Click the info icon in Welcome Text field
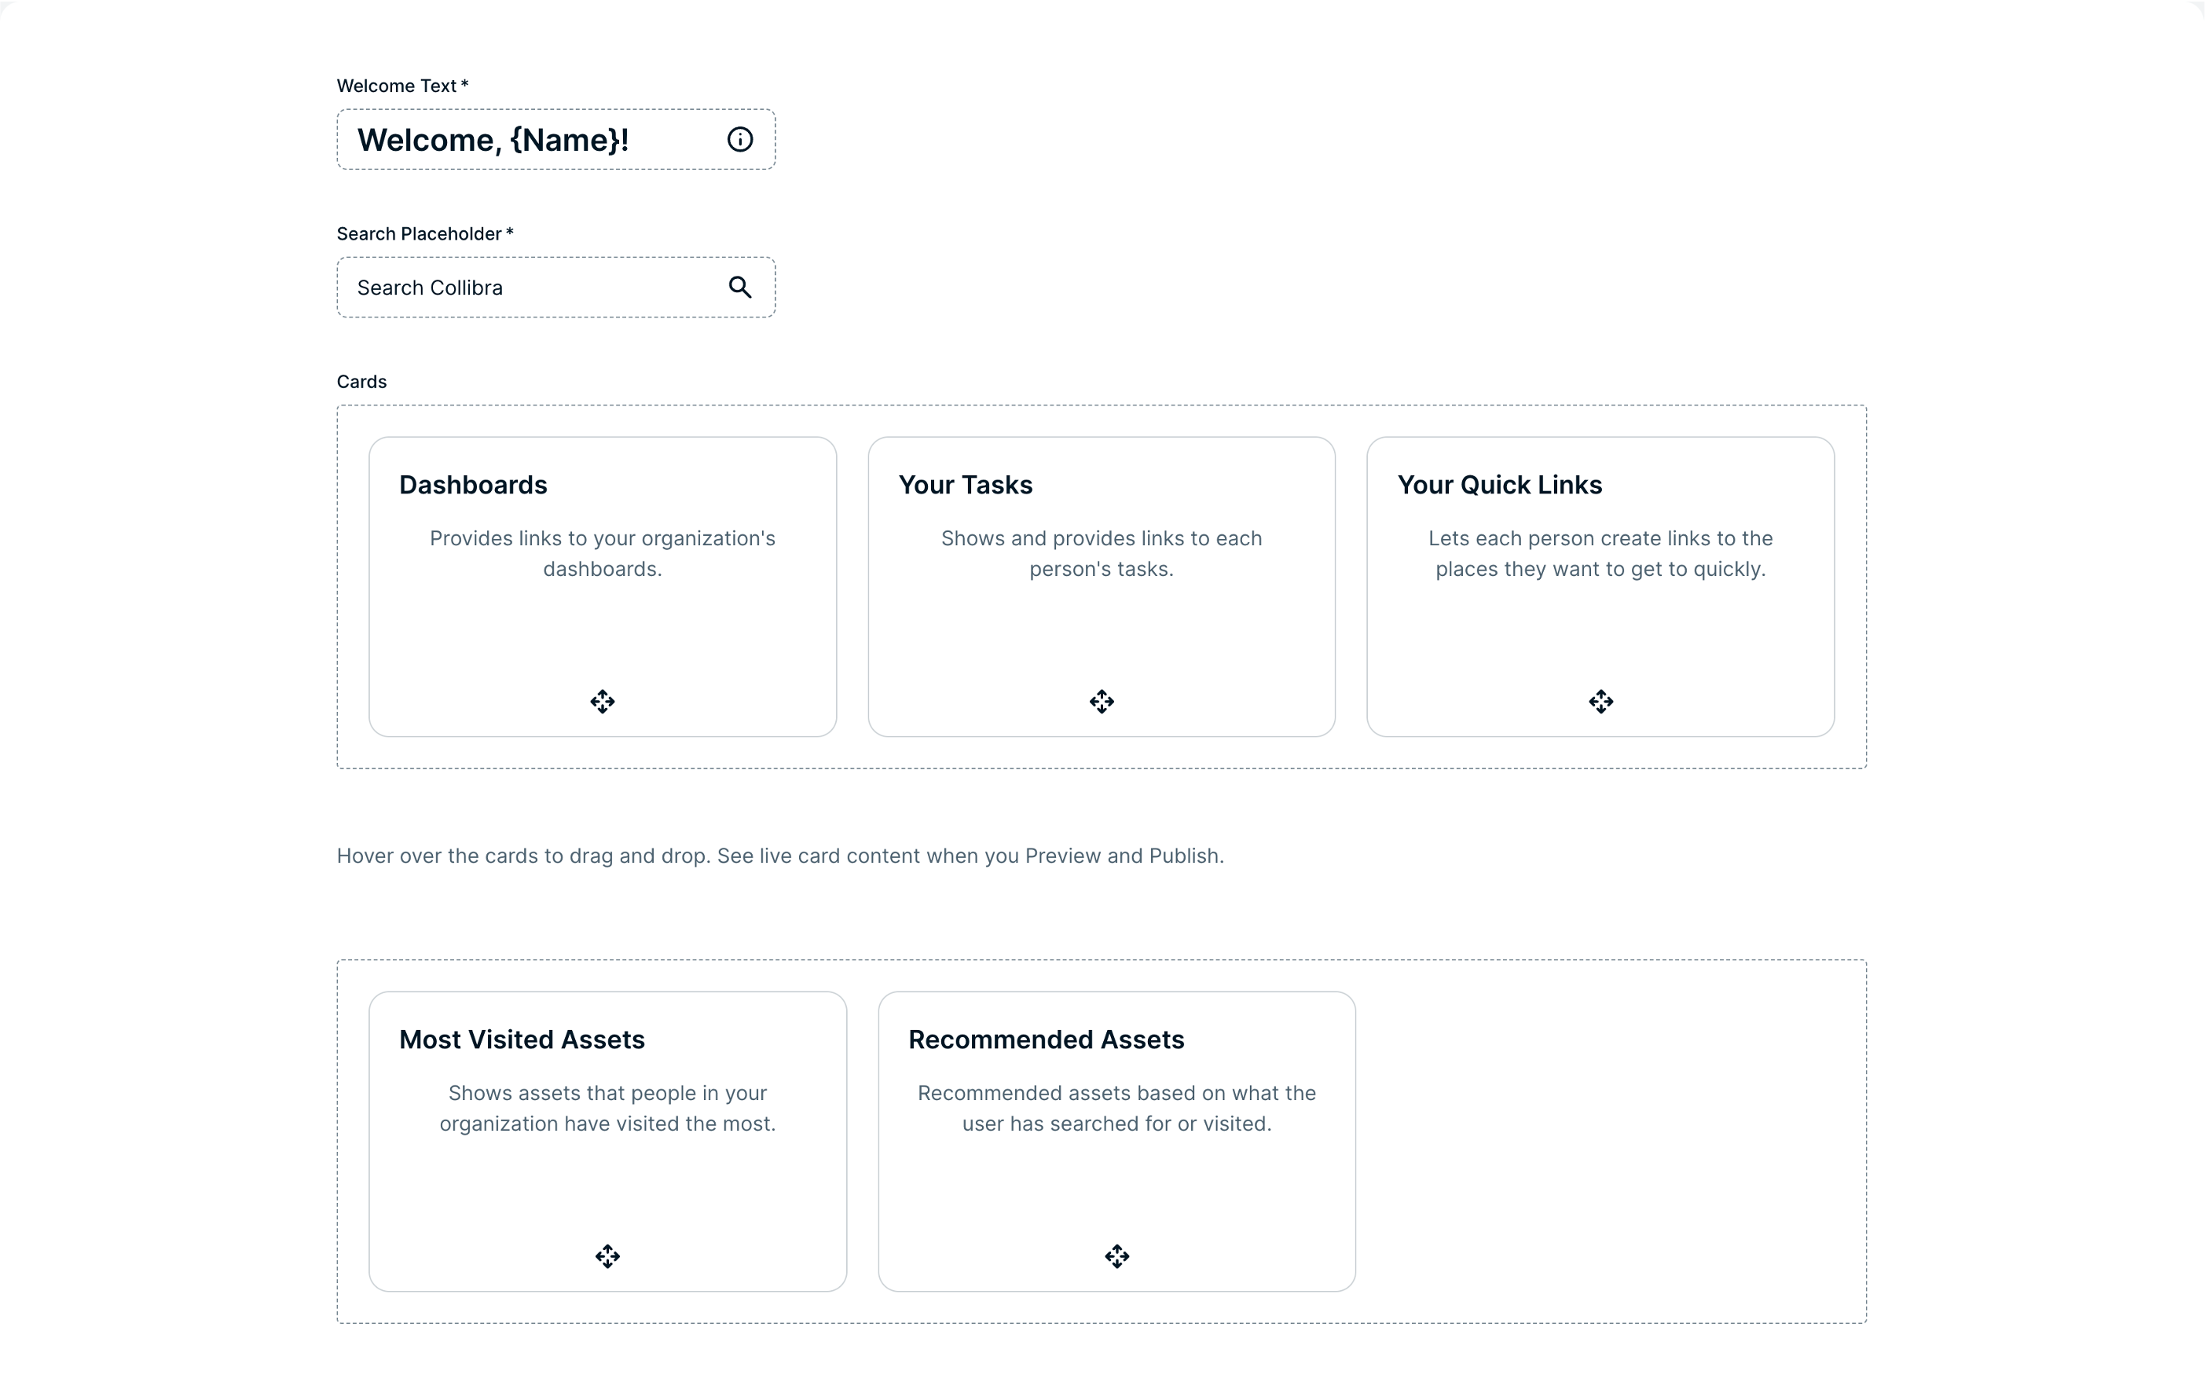Screen dimensions: 2207x1397 (739, 139)
